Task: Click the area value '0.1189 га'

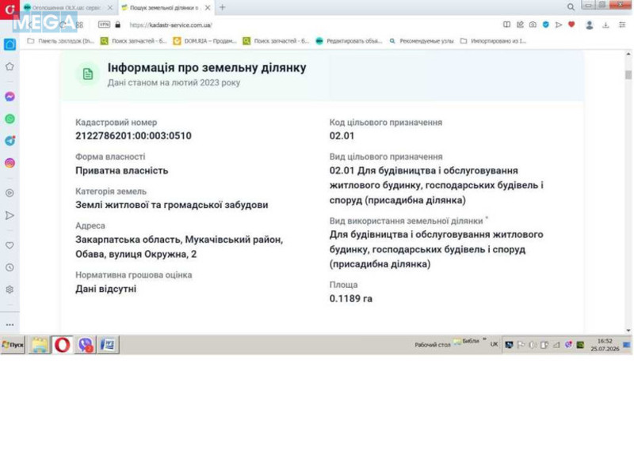Action: tap(351, 299)
